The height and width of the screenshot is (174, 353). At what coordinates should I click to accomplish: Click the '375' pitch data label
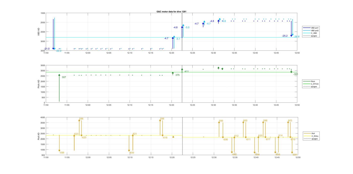pos(178,75)
